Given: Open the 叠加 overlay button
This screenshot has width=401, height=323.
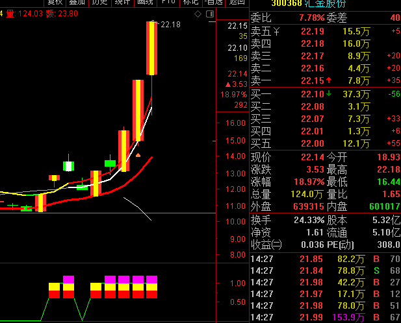Looking at the screenshot, I should (77, 3).
